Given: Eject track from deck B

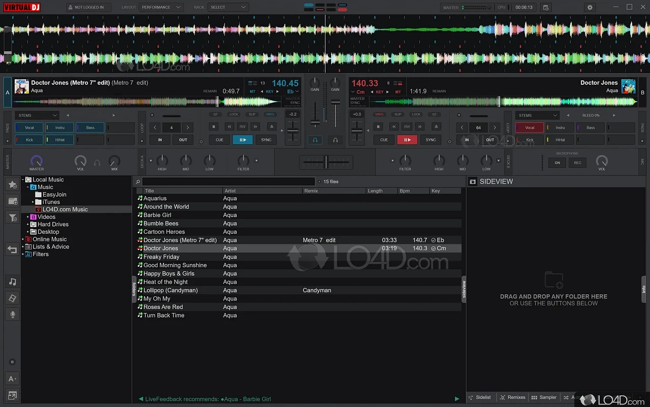Looking at the screenshot, I should tap(436, 127).
